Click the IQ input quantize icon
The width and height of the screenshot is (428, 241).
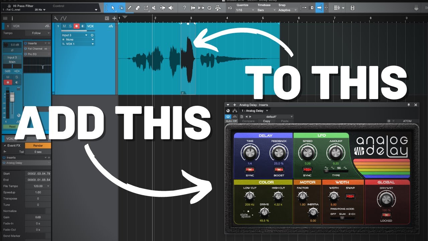tap(230, 8)
